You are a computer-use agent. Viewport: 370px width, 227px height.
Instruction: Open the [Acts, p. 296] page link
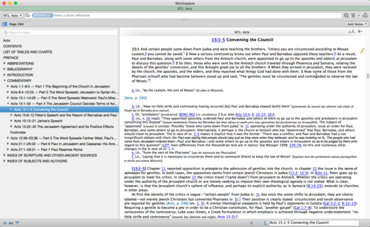[177, 203]
